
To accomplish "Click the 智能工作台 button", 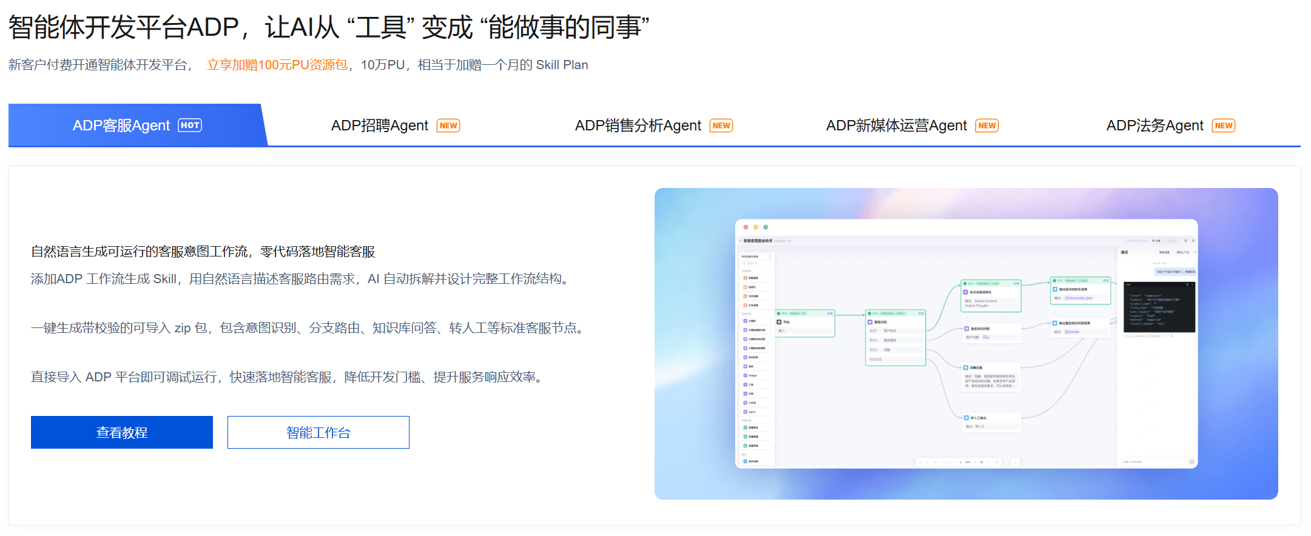I will (318, 432).
